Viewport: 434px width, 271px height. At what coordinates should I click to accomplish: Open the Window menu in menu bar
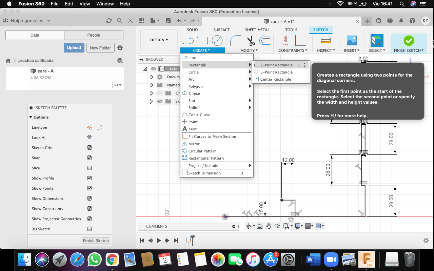coord(105,4)
